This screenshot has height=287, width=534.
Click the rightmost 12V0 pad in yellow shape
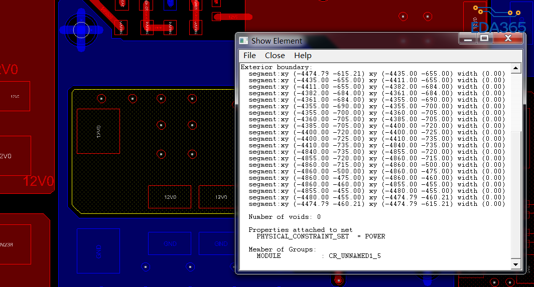pos(217,197)
